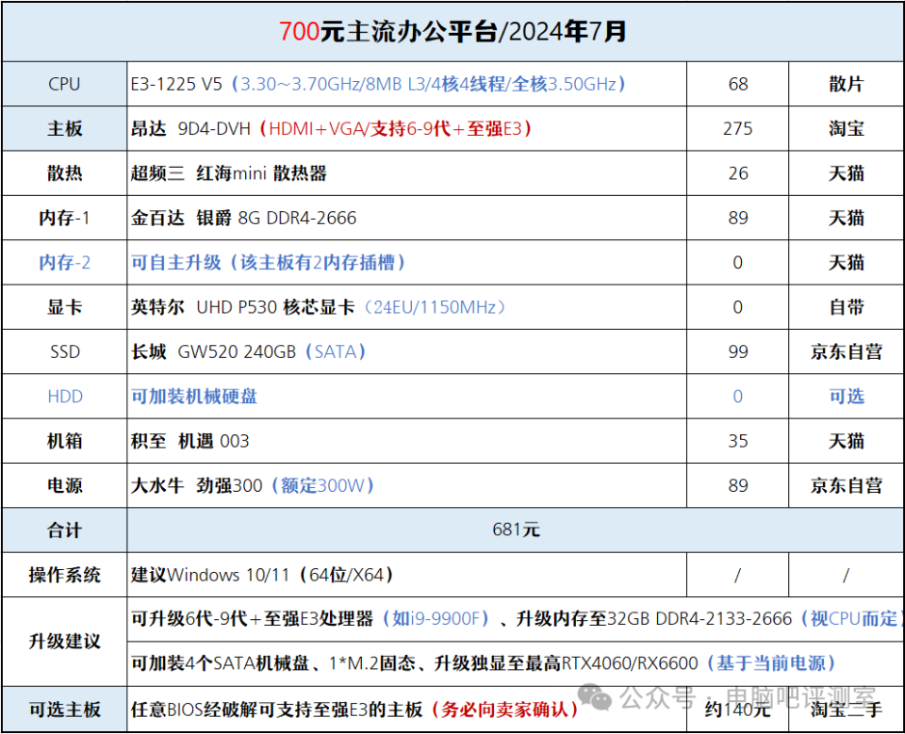Select the blue "内存-2" row label
Viewport: 905px width, 734px height.
click(x=64, y=263)
